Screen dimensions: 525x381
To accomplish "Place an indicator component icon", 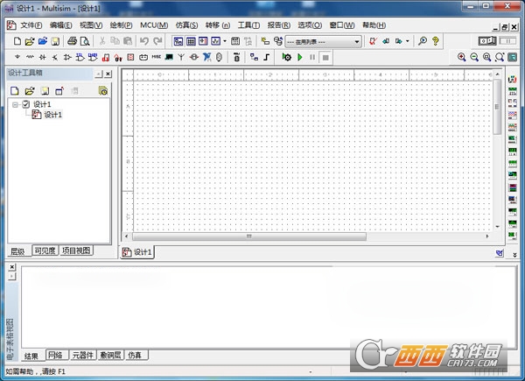I will pyautogui.click(x=131, y=57).
